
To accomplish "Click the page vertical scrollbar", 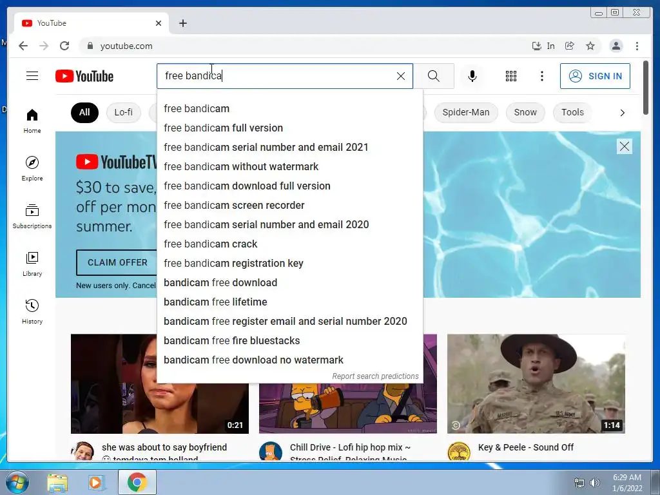I will 646,87.
